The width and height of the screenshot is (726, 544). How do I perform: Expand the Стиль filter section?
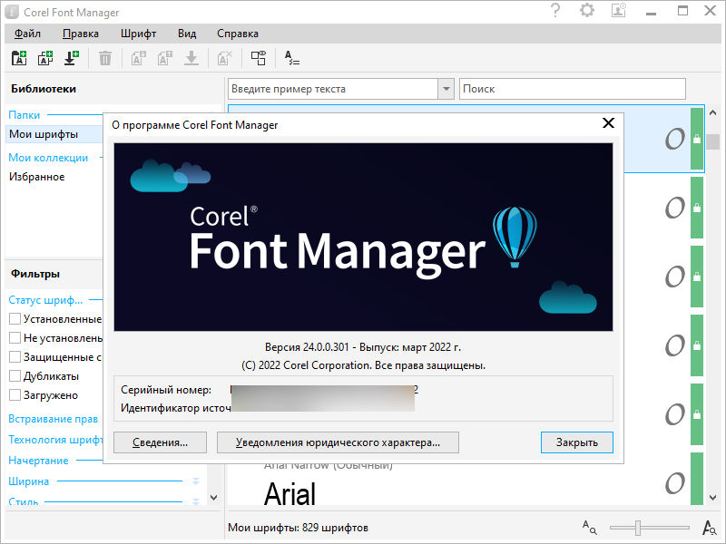(195, 501)
